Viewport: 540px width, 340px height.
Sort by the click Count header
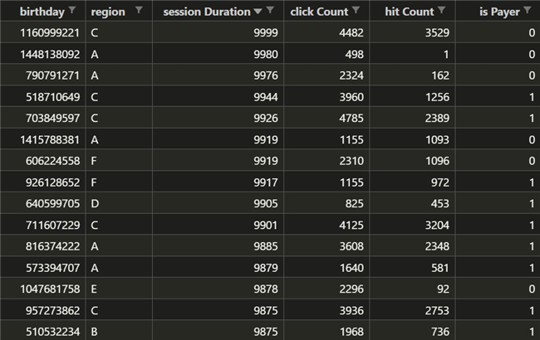319,12
